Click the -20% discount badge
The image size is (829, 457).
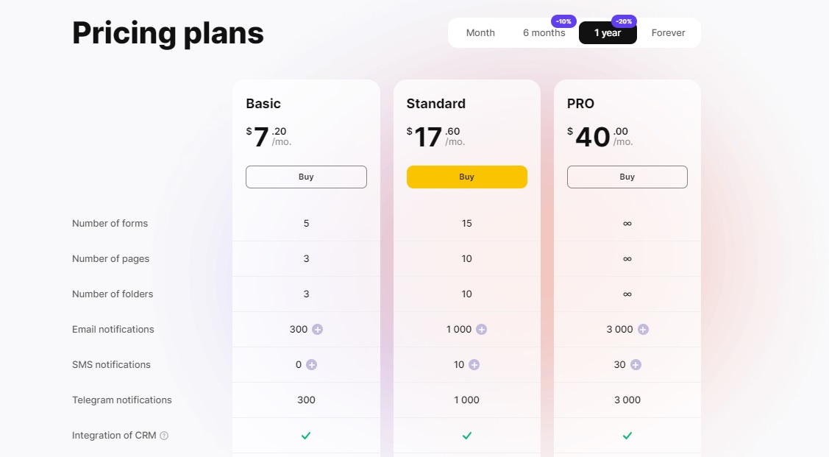(624, 21)
